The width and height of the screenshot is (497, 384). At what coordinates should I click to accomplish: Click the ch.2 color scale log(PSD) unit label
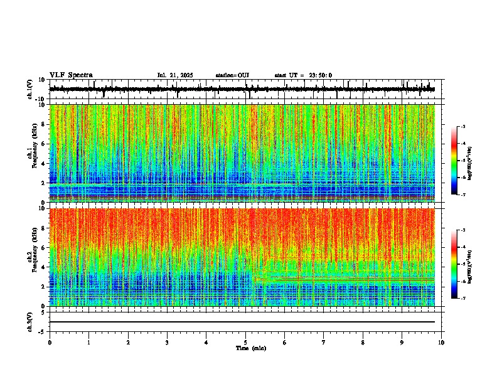tap(470, 267)
